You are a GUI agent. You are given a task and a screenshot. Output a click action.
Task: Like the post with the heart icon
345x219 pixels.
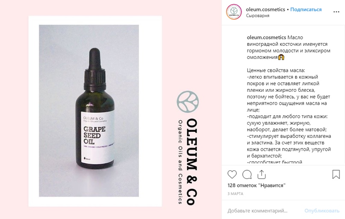(x=232, y=175)
